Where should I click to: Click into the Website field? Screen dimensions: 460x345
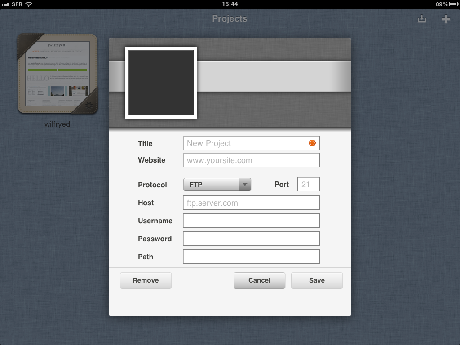pyautogui.click(x=251, y=160)
